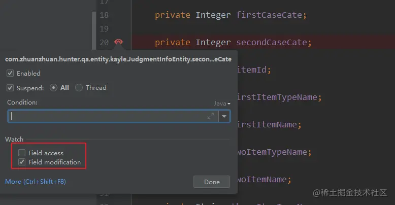Click the Integer type on line 20
The image size is (395, 205).
pos(213,43)
